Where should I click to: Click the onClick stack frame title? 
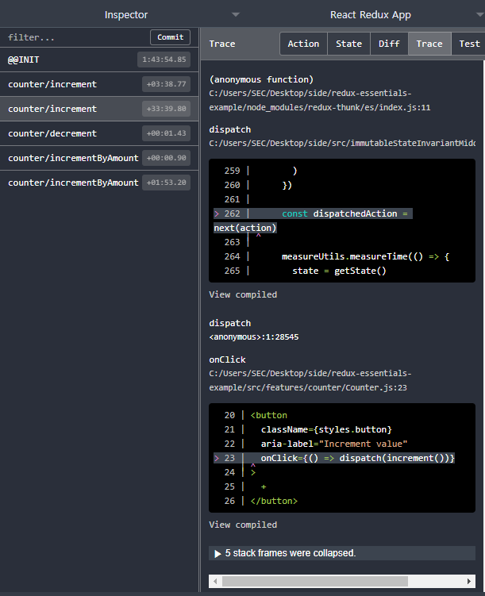227,360
